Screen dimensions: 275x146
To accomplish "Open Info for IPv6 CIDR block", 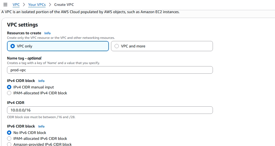I will 41,126.
